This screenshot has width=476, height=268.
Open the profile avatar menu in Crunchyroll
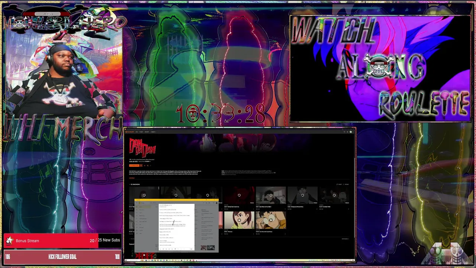point(351,132)
